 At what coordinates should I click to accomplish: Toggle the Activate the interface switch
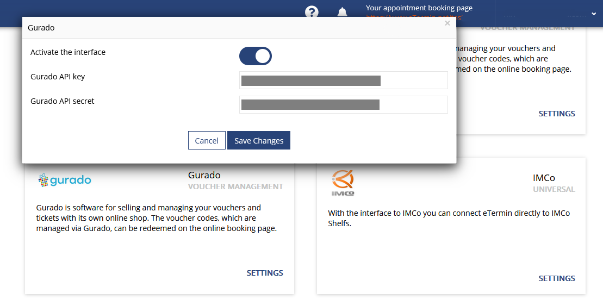tap(256, 56)
